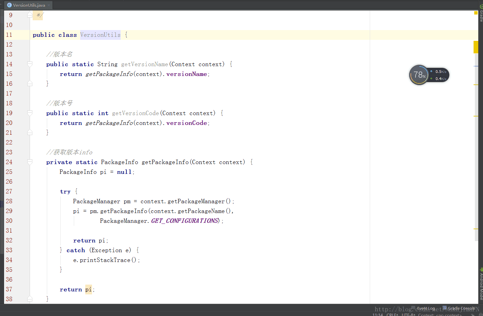Click getVersionName method name on line 14
483x316 pixels.
coord(145,64)
